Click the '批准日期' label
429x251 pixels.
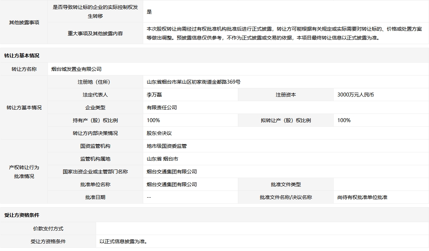tap(95, 197)
